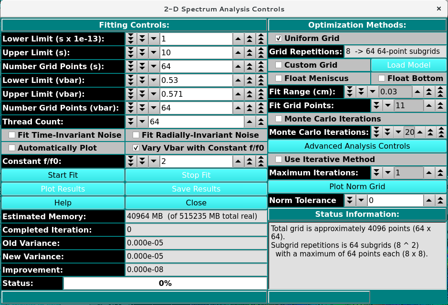
Task: Enable Fit Time-Invariant Noise
Action: click(x=12, y=135)
